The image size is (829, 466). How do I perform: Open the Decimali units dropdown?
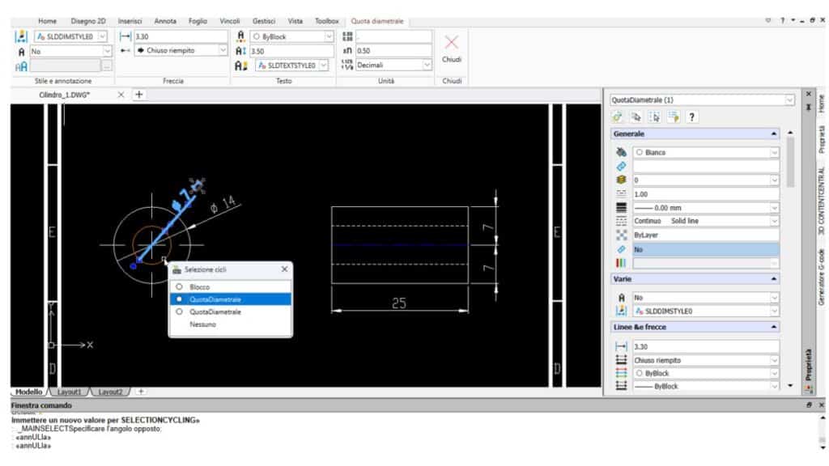pos(427,64)
